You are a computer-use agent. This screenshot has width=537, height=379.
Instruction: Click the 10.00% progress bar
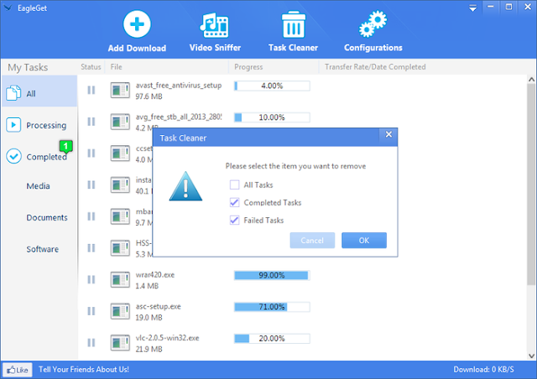[272, 117]
